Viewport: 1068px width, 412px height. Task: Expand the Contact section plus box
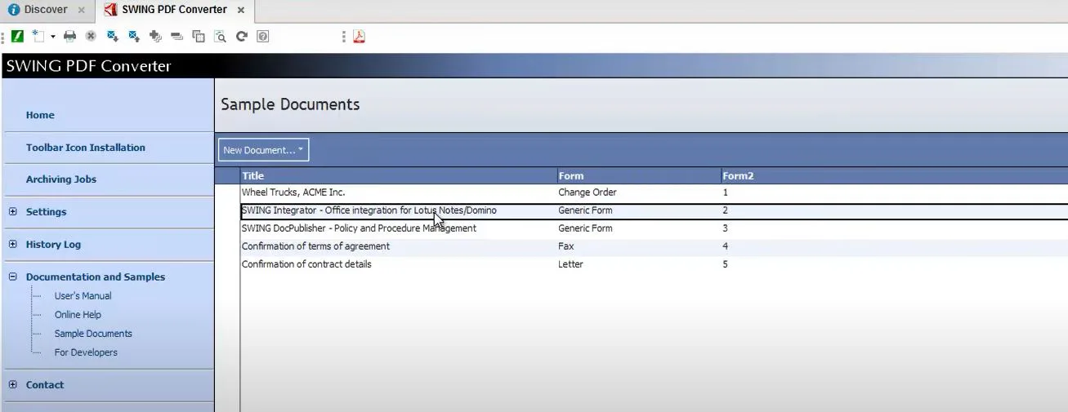[13, 384]
